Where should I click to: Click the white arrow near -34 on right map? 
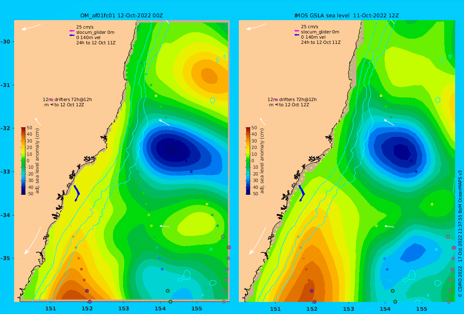tap(389, 226)
